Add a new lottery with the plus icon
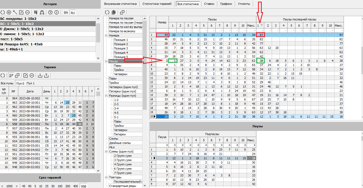This screenshot has width=363, height=188. (9, 12)
